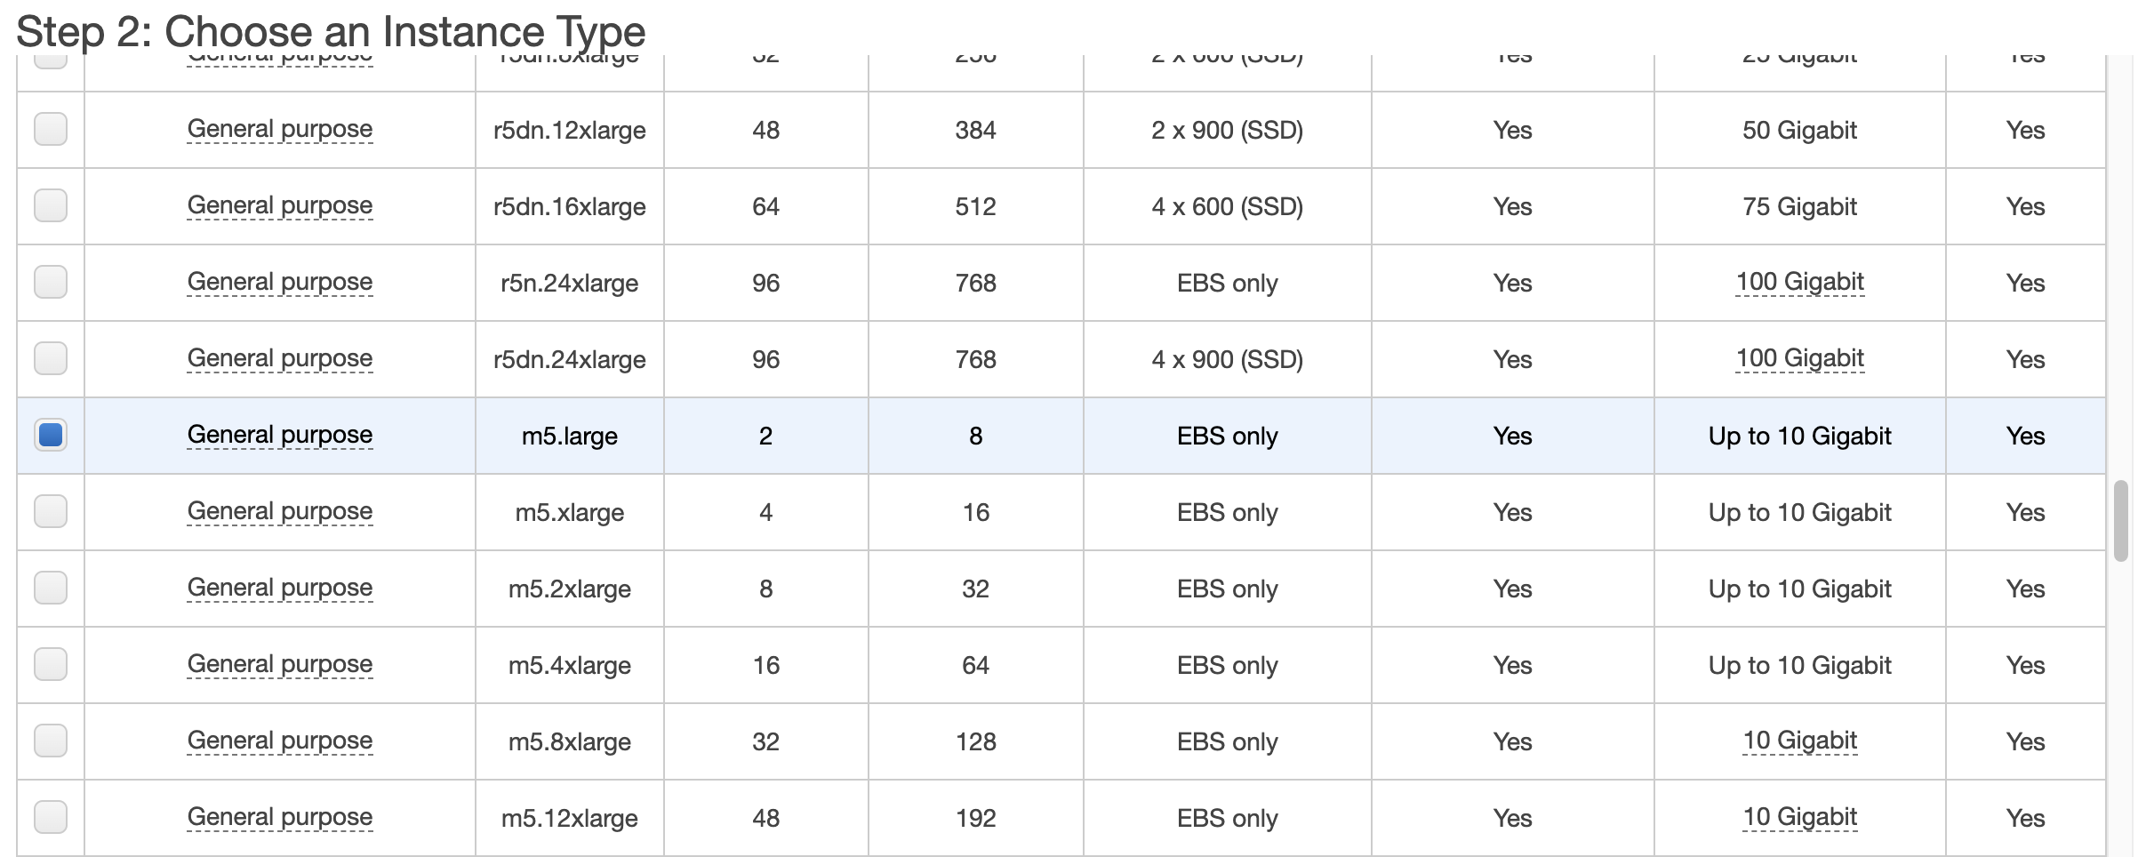Click 10 Gigabit link in m5.8xlarge row
Viewport: 2146px width, 857px height.
(x=1799, y=741)
